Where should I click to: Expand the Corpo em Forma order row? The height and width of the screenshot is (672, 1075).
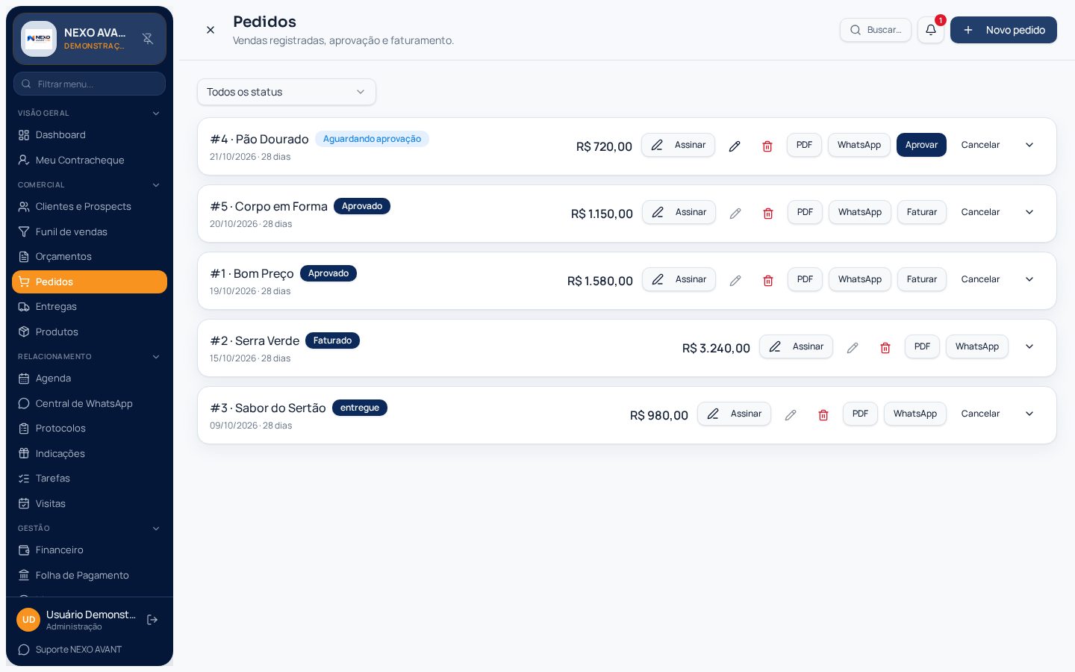coord(1029,212)
